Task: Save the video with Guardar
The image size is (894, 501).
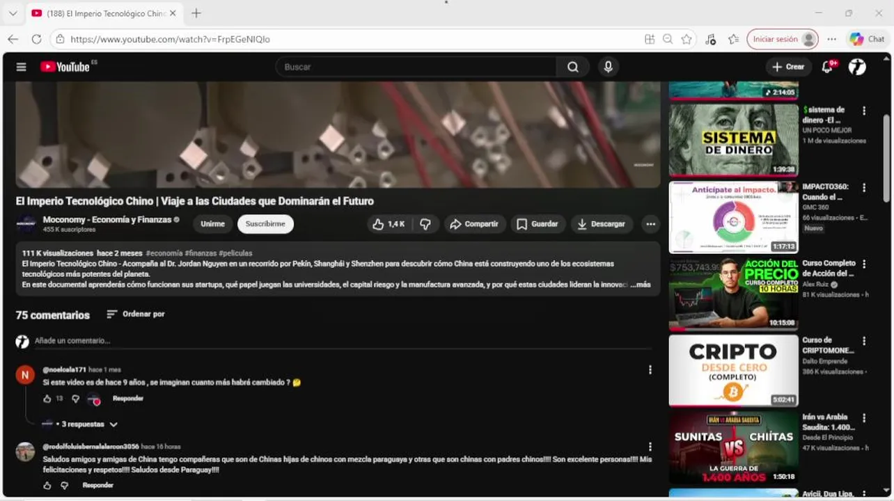Action: (537, 224)
